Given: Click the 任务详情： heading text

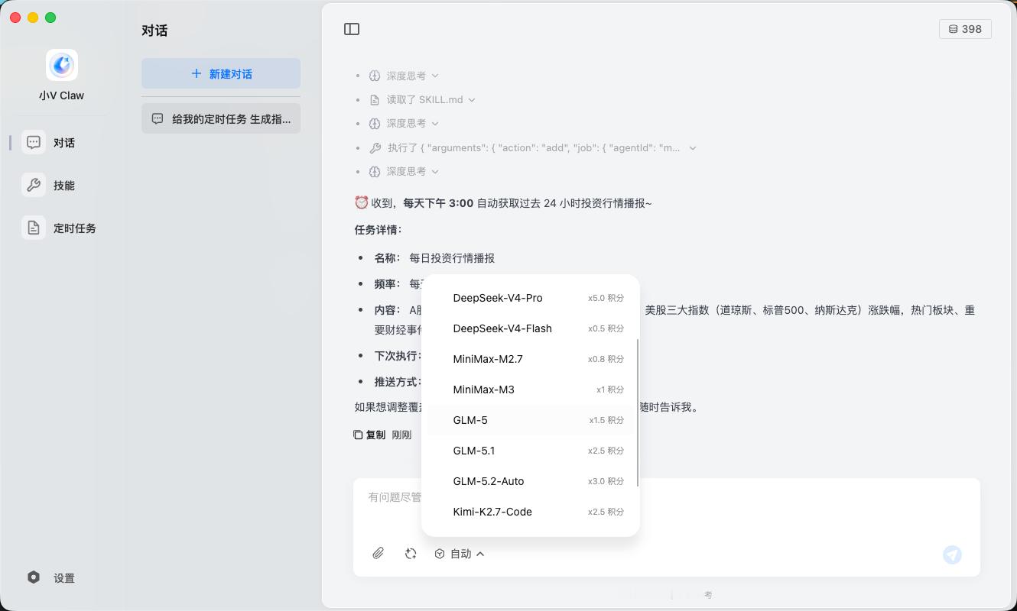Looking at the screenshot, I should pos(379,229).
